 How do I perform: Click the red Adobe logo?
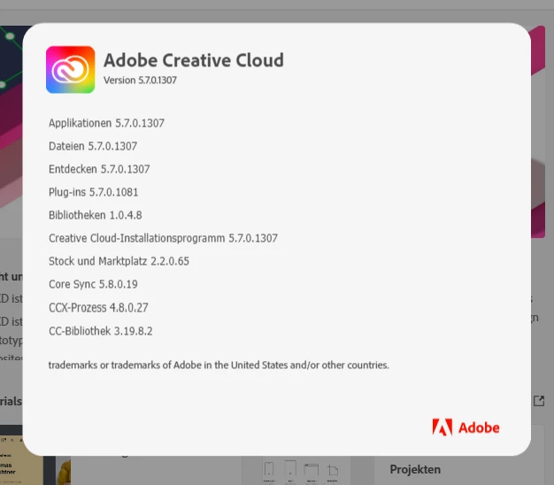pyautogui.click(x=466, y=427)
